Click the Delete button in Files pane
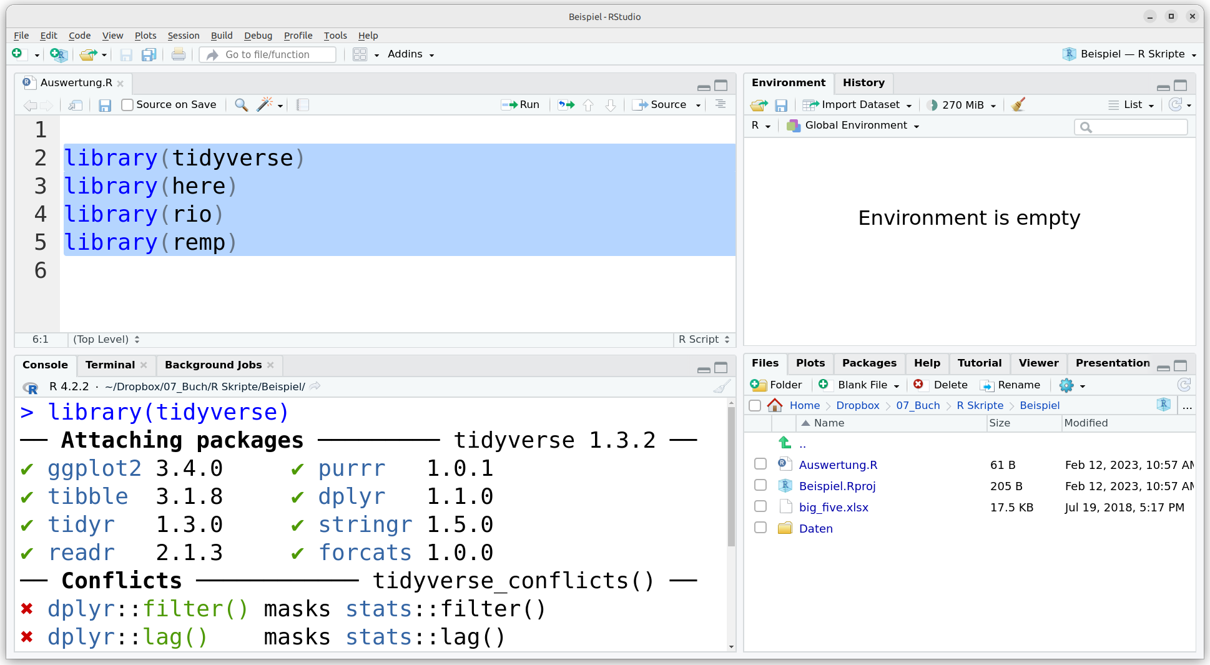 tap(940, 385)
